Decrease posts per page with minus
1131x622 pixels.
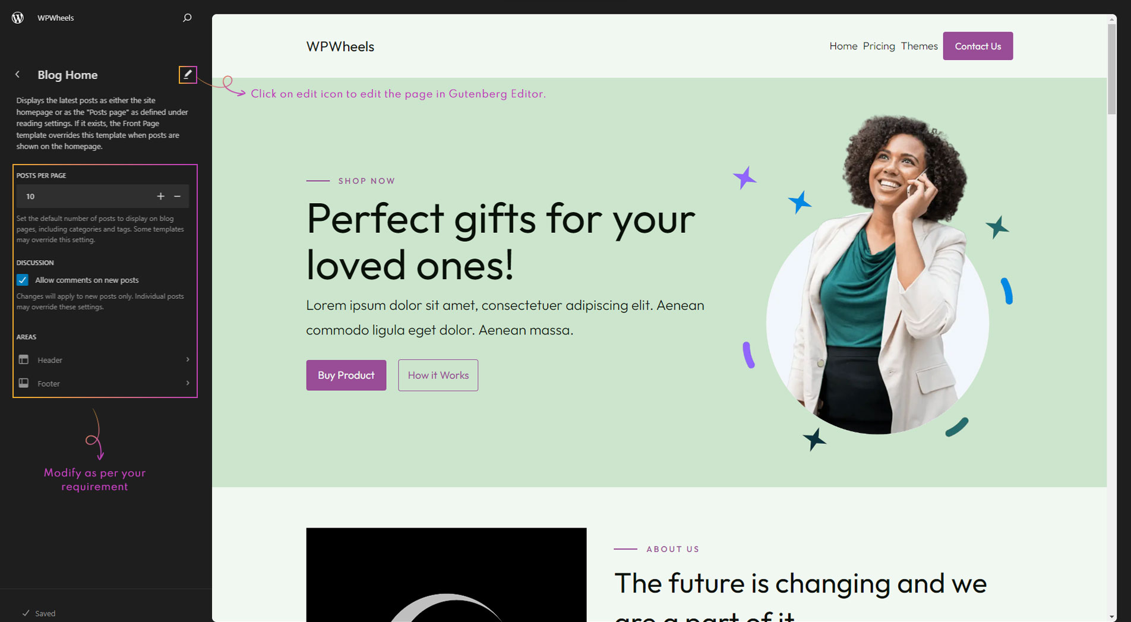177,196
